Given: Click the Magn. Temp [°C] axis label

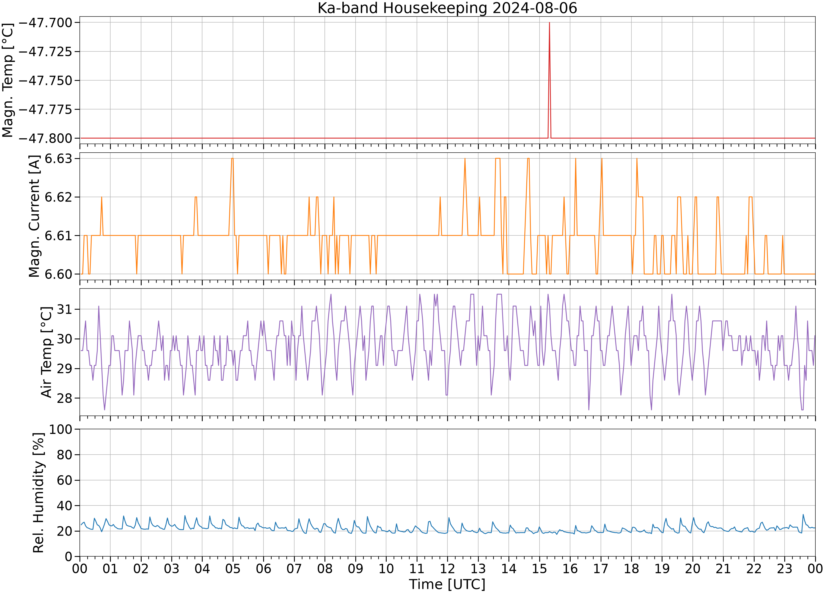Looking at the screenshot, I should pos(7,80).
